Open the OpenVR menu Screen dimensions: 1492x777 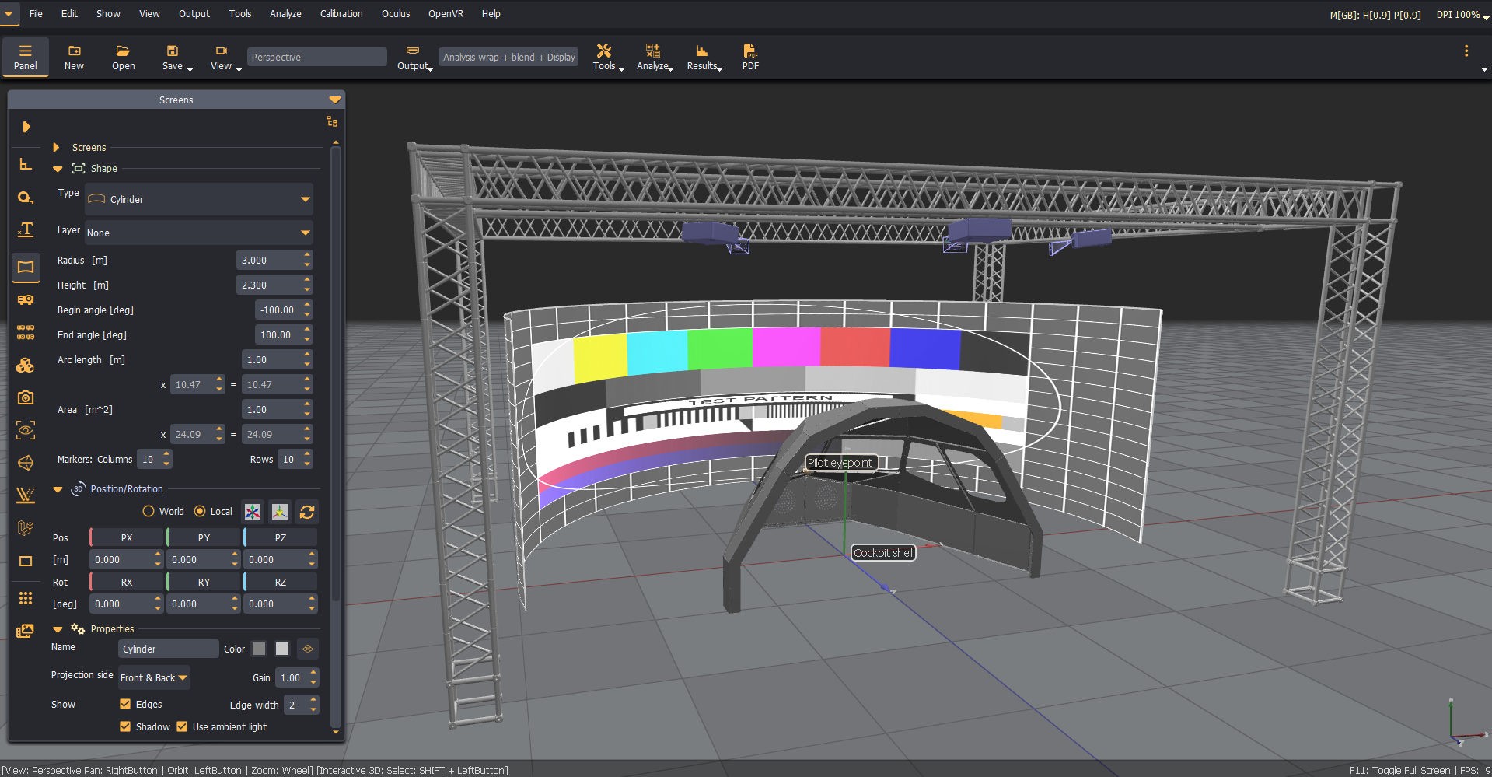coord(446,14)
